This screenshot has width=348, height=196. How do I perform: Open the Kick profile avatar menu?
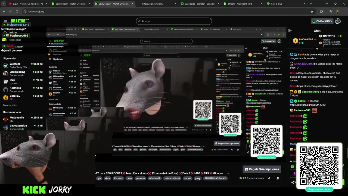pos(338,21)
